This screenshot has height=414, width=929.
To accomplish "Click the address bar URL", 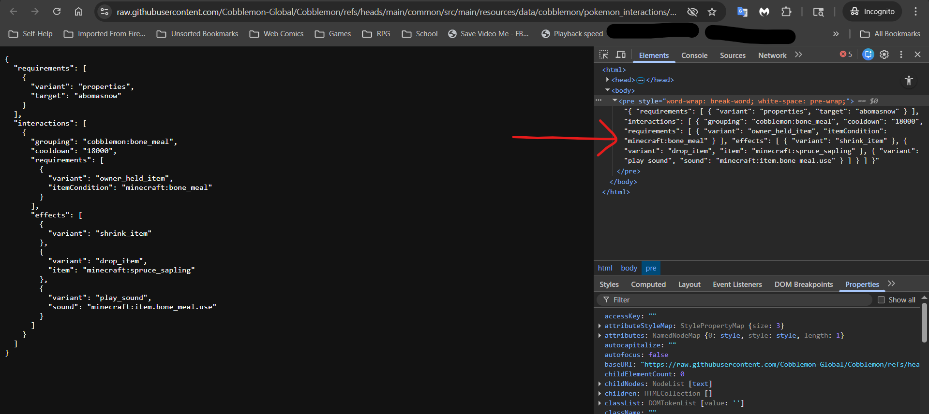I will click(x=396, y=12).
